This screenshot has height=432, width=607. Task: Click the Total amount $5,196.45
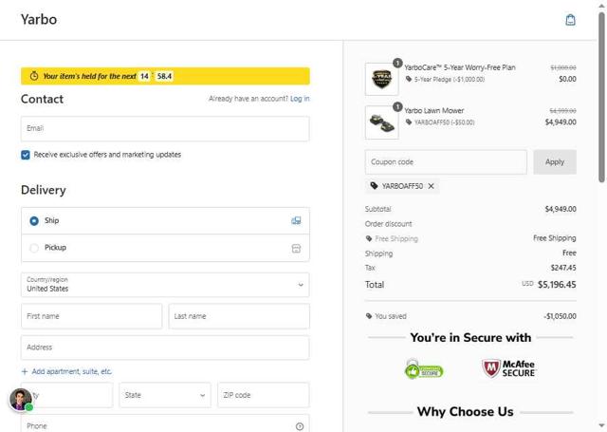click(x=557, y=285)
